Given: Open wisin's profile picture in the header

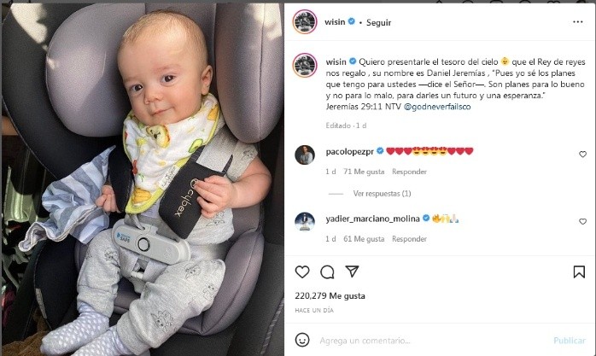Looking at the screenshot, I should 305,21.
